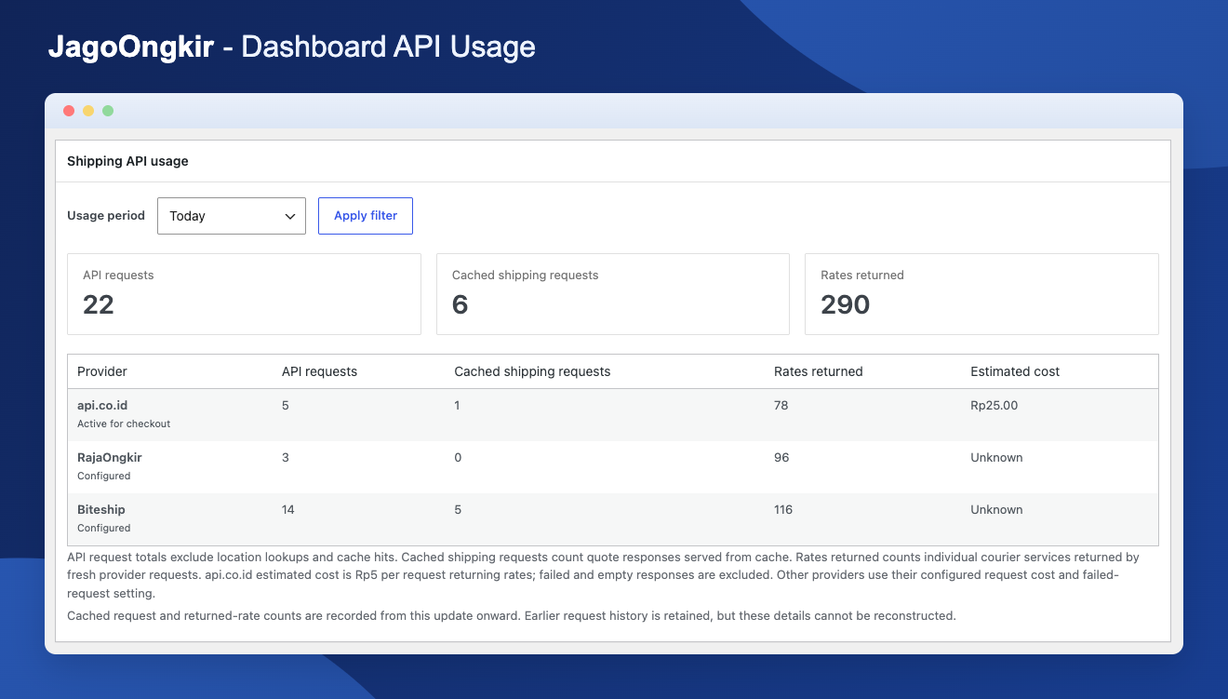
Task: Click the RajaOngkir API requests value 3
Action: [x=286, y=458]
